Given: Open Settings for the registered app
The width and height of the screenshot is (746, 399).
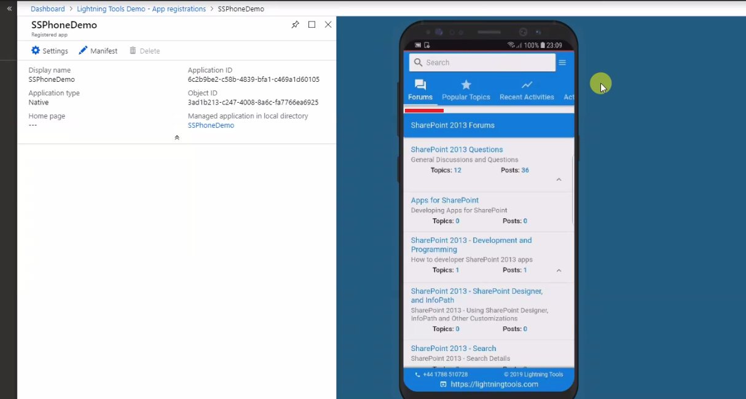Looking at the screenshot, I should 50,50.
